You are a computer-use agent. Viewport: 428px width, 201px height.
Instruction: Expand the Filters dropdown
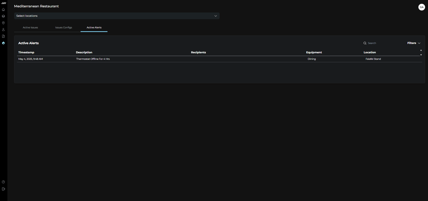[x=414, y=43]
